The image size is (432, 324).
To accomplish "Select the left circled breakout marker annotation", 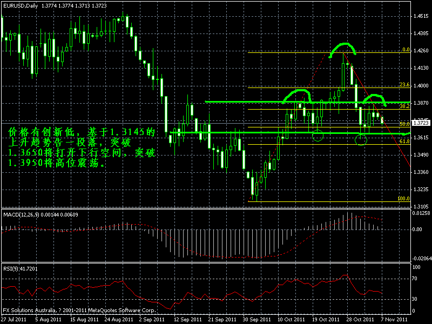I will click(x=319, y=136).
